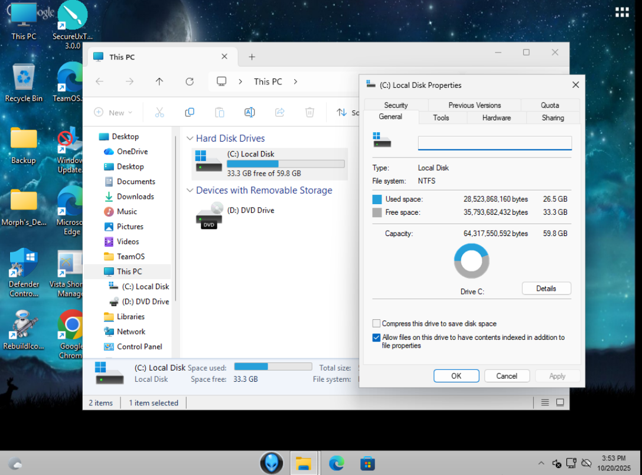Click the Rename icon in toolbar
This screenshot has height=475, width=642.
click(250, 112)
